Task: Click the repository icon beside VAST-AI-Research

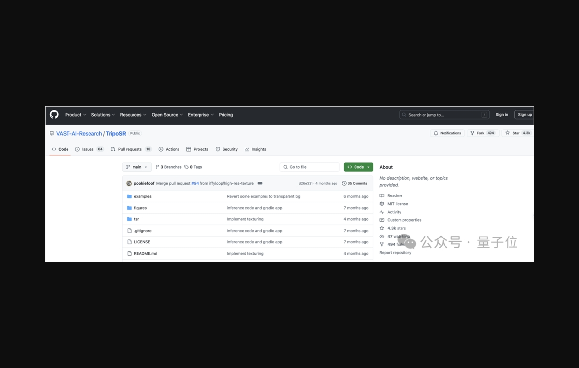Action: 52,133
